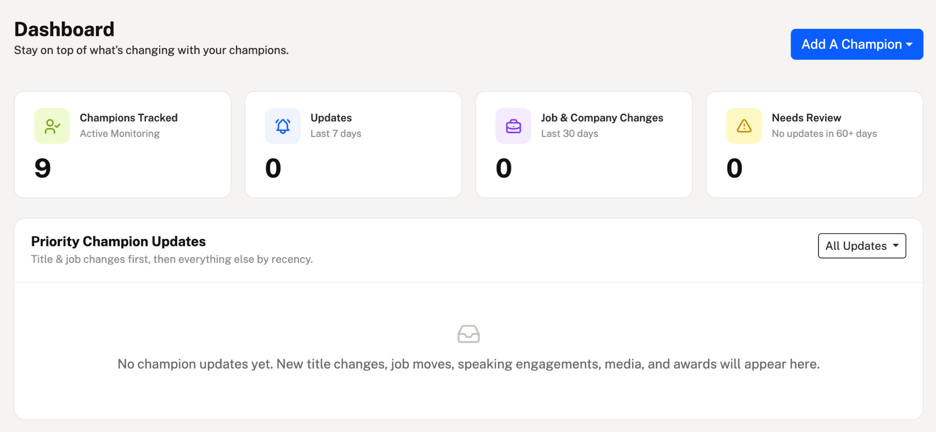Click the Active Monitoring subtitle

120,133
